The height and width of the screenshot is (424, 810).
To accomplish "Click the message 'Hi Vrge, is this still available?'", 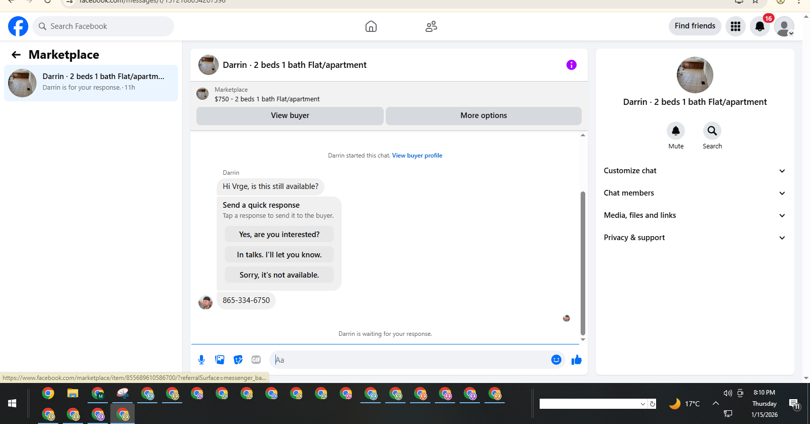I will [270, 186].
